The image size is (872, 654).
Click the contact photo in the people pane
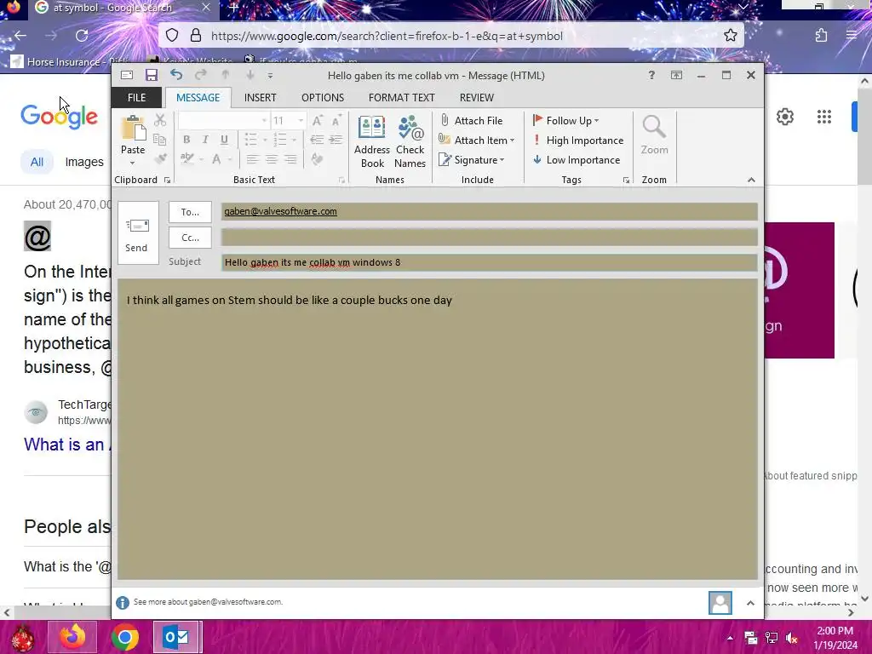click(x=720, y=603)
